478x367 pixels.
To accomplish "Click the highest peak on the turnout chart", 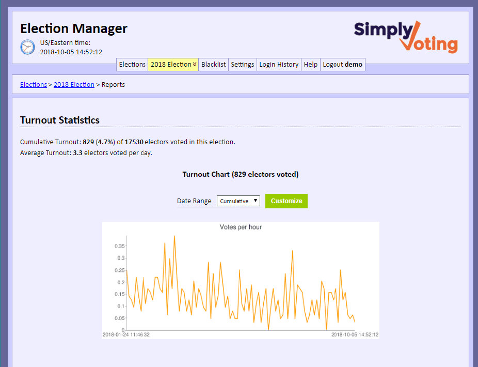I will tap(174, 236).
